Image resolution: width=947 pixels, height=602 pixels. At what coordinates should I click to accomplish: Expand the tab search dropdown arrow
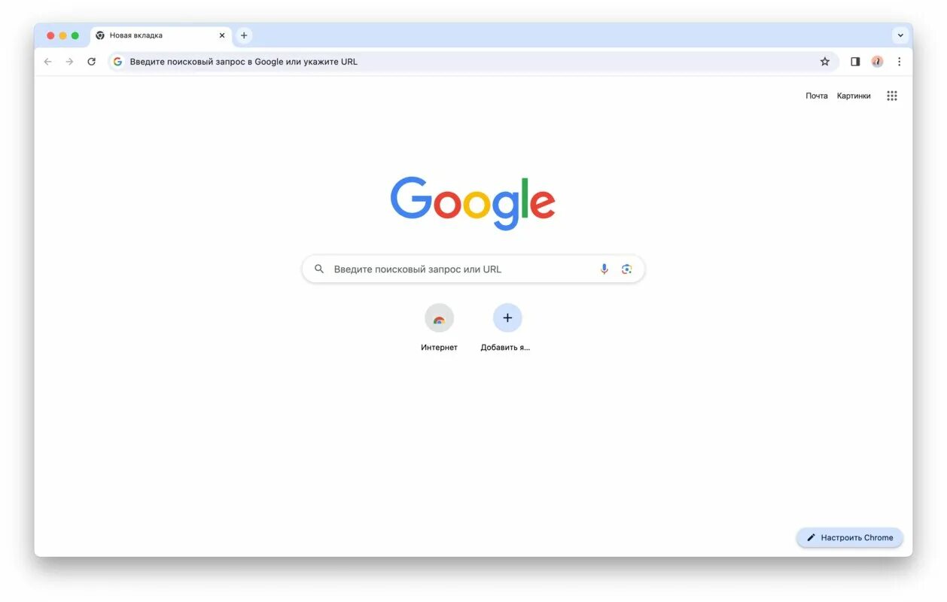pos(900,35)
